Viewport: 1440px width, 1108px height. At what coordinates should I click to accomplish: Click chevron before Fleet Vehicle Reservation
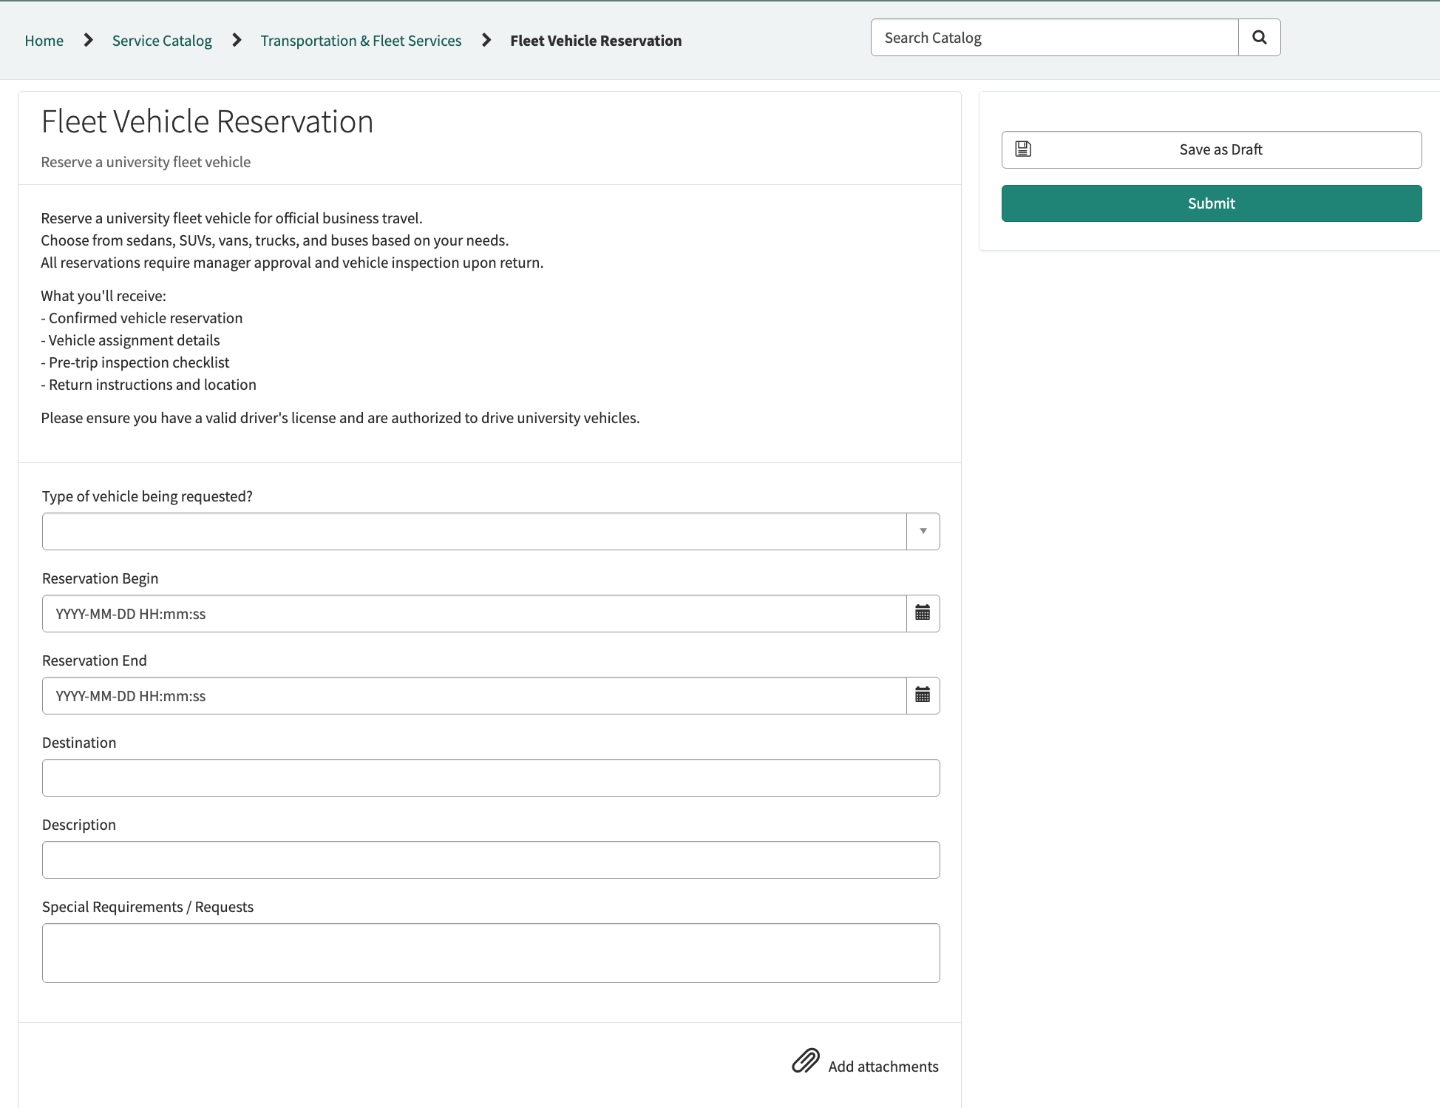pyautogui.click(x=486, y=41)
